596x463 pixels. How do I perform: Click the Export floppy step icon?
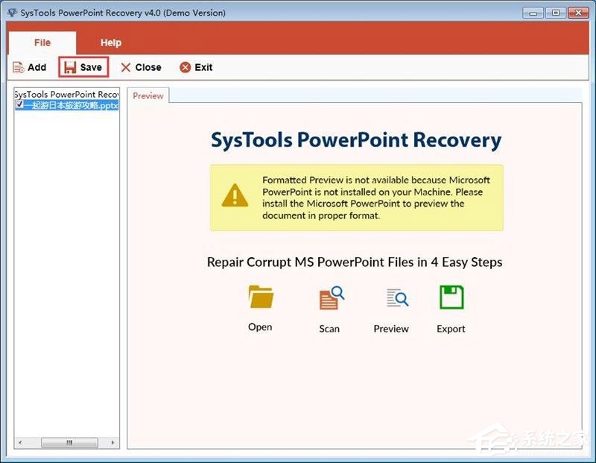[x=450, y=297]
